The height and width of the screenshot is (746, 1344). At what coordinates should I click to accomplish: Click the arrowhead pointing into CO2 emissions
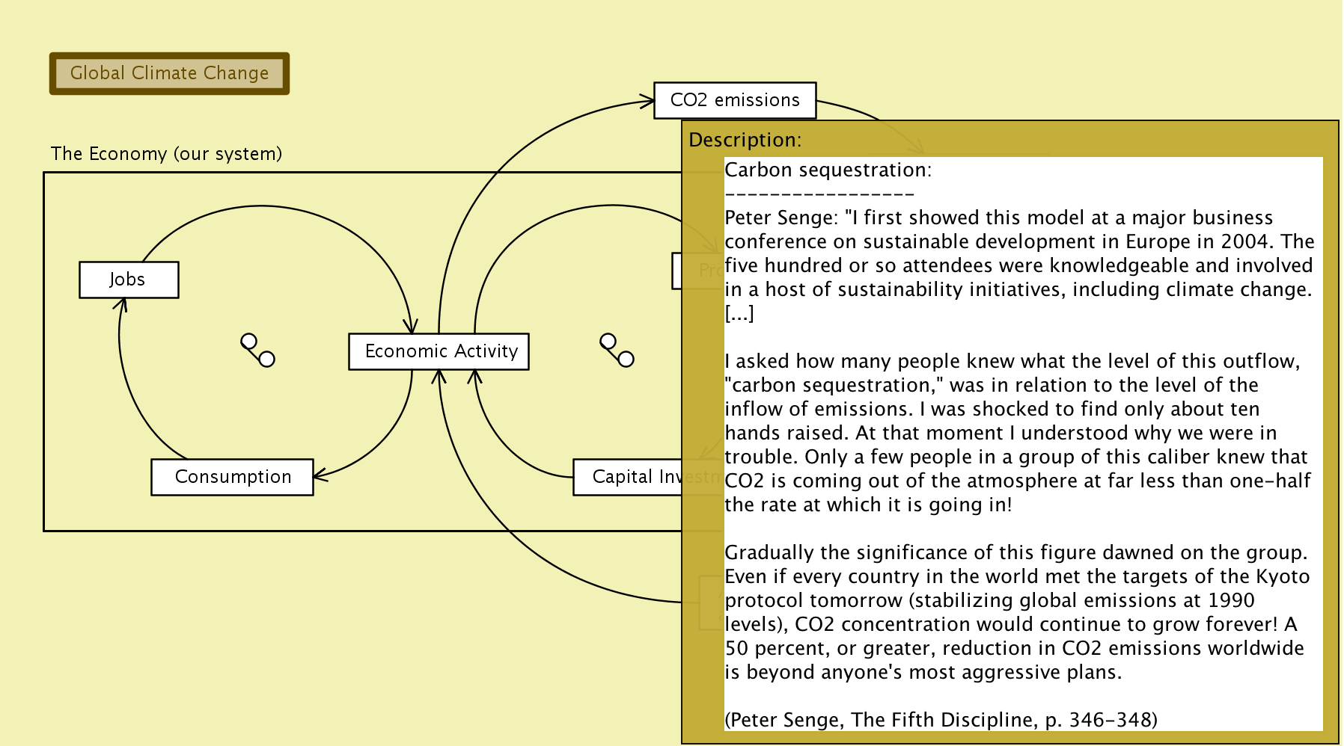[647, 101]
